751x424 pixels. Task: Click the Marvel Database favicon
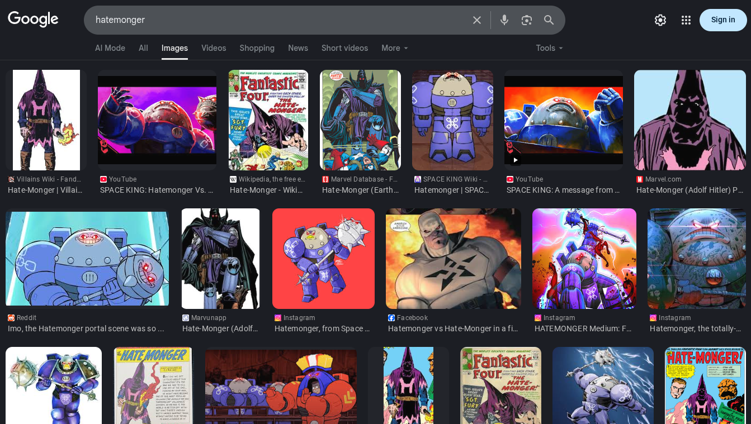click(325, 179)
